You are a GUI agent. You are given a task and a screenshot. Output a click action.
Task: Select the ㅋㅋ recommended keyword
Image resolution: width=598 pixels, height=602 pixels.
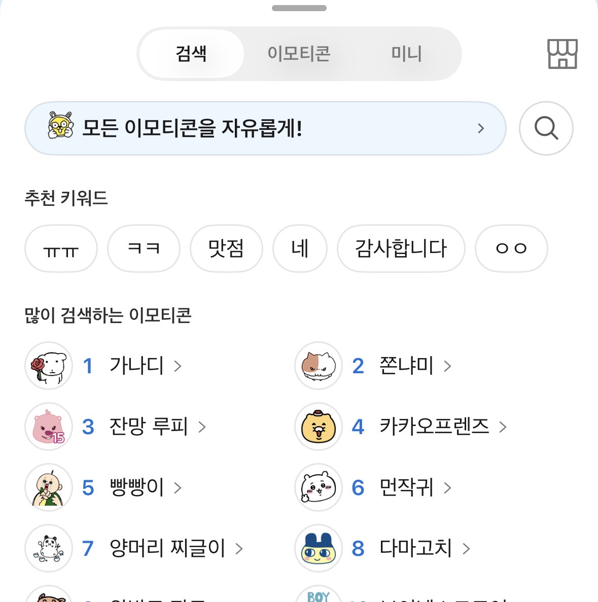click(144, 249)
